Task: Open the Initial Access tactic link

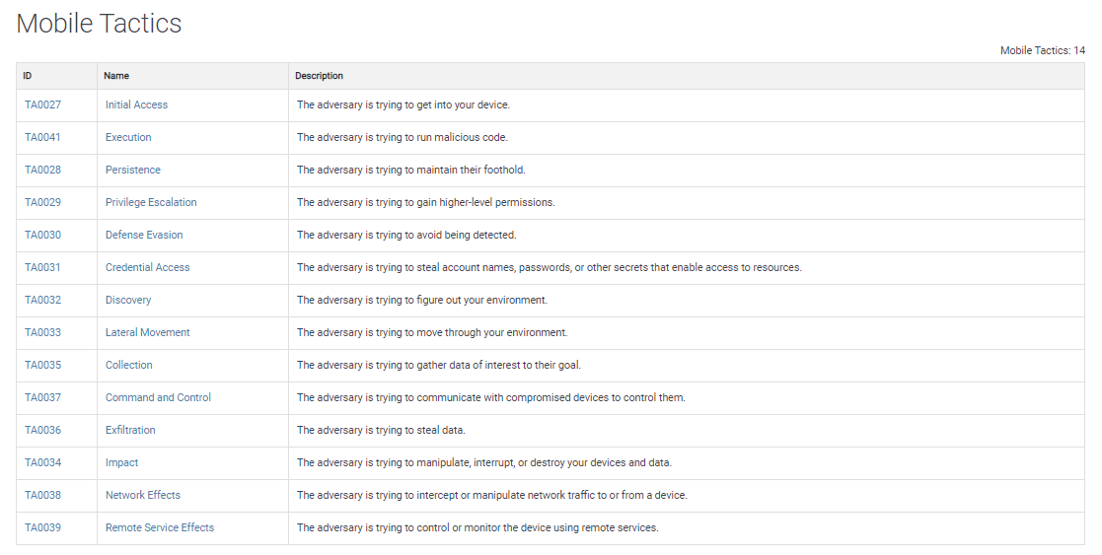Action: (x=136, y=104)
